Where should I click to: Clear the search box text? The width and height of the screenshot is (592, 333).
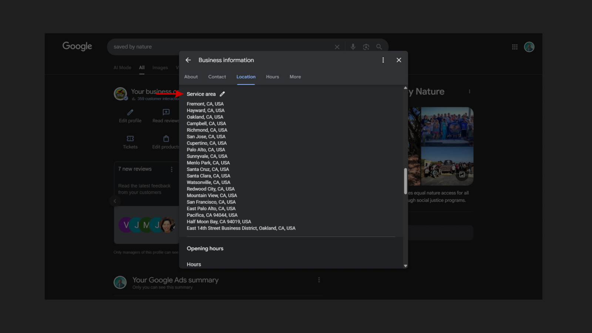(x=337, y=47)
